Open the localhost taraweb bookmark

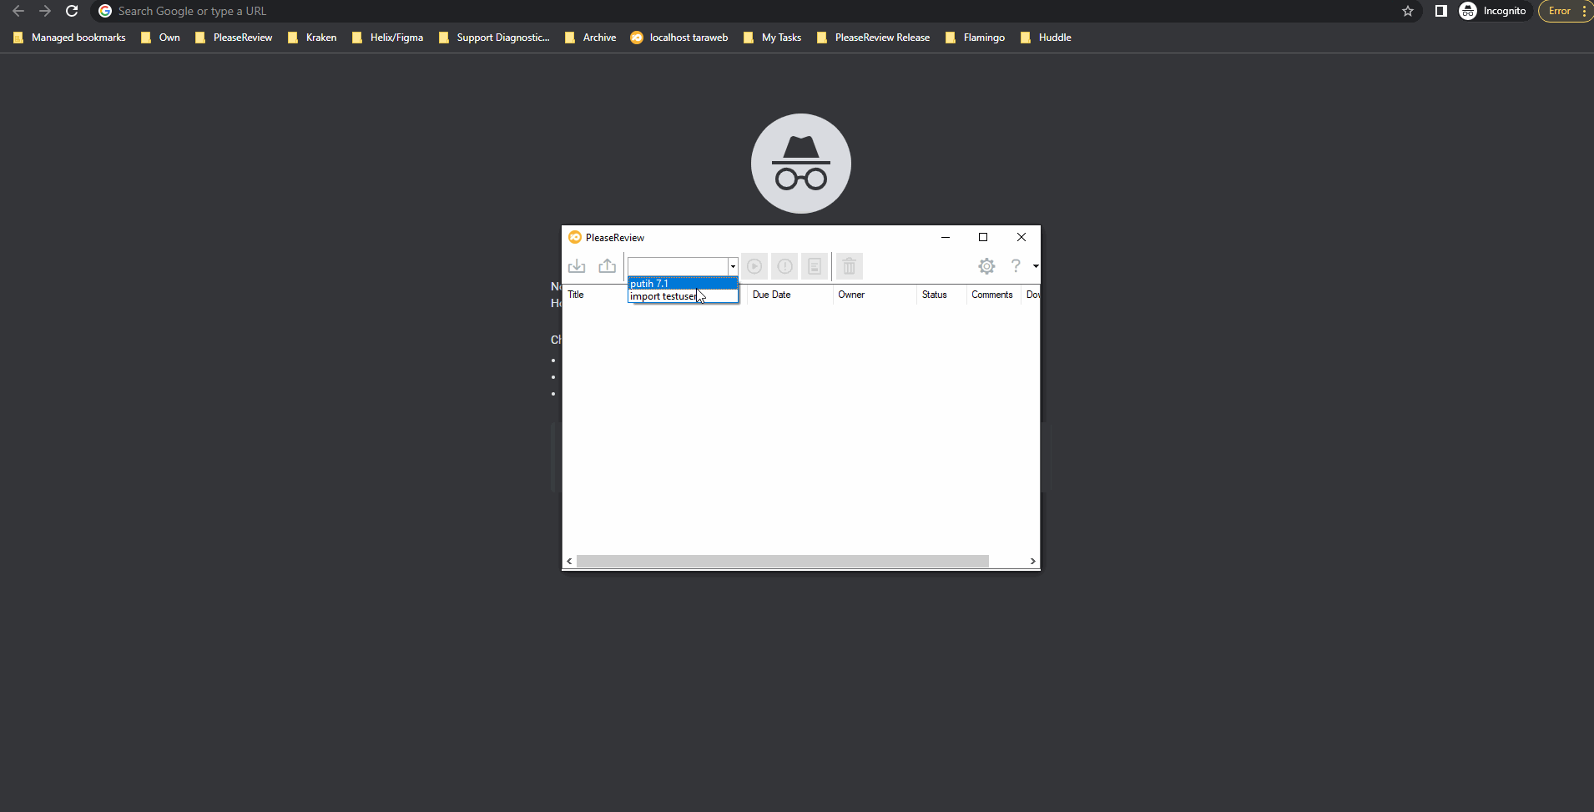[679, 38]
